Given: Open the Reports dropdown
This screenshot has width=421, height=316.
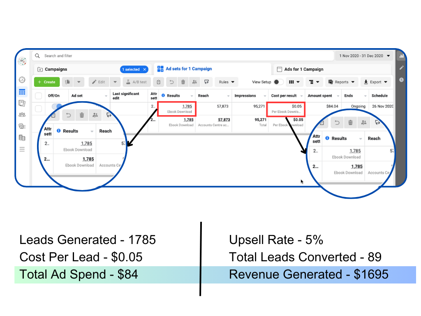Looking at the screenshot, I should point(341,82).
